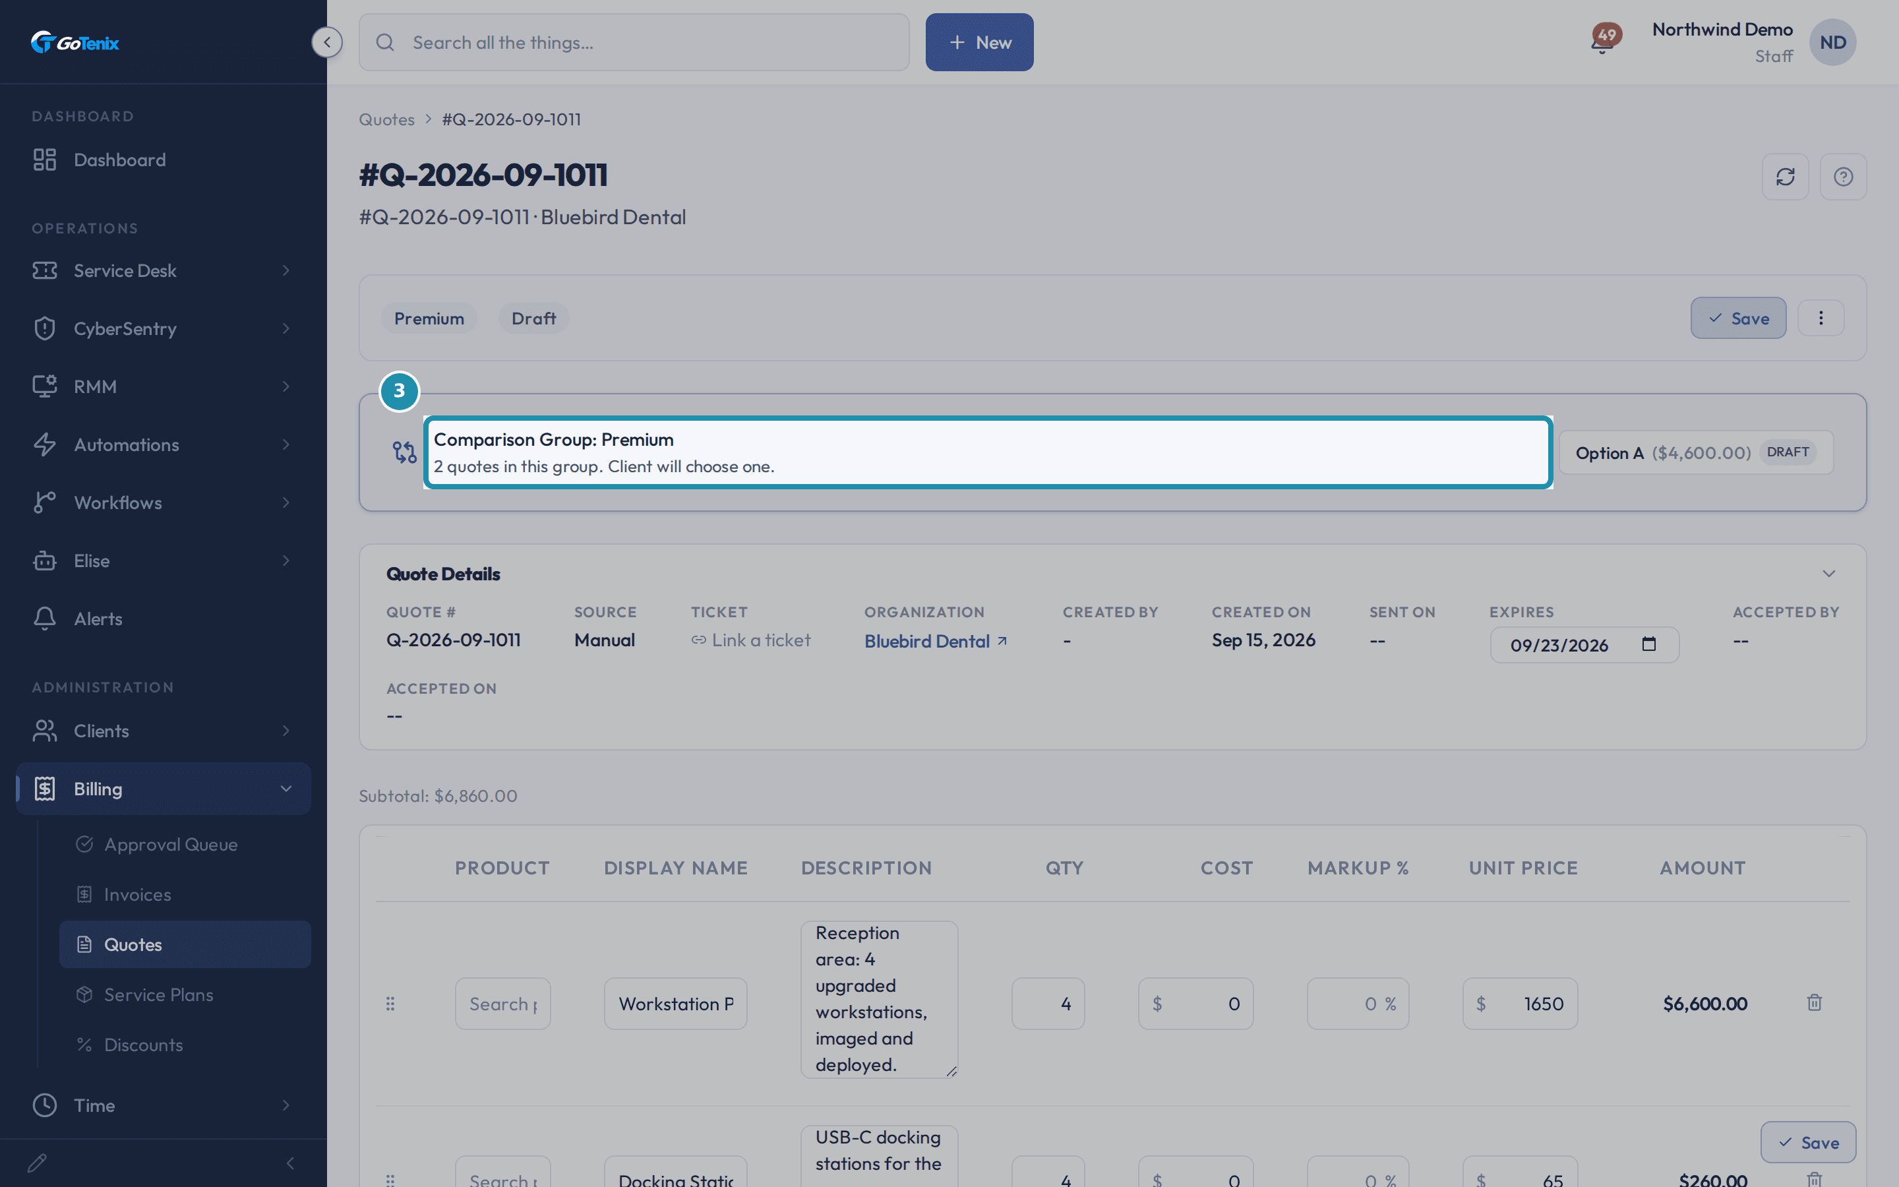Click the New button
This screenshot has height=1187, width=1899.
979,42
